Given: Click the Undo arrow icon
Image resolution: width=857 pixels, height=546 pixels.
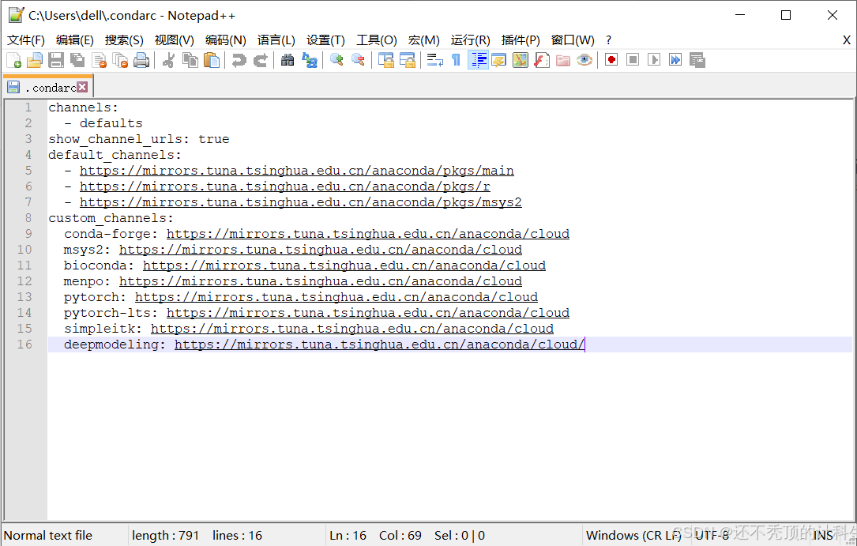Looking at the screenshot, I should tap(239, 60).
